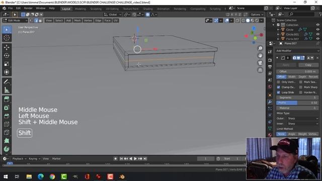Click the Select Box tool icon
Image resolution: width=322 pixels, height=181 pixels.
[7, 30]
